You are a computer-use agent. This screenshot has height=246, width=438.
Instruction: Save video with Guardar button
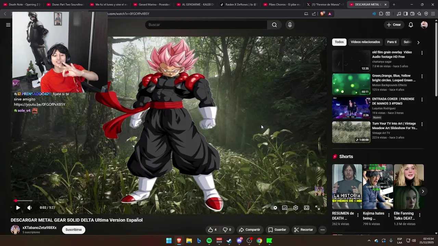277,230
